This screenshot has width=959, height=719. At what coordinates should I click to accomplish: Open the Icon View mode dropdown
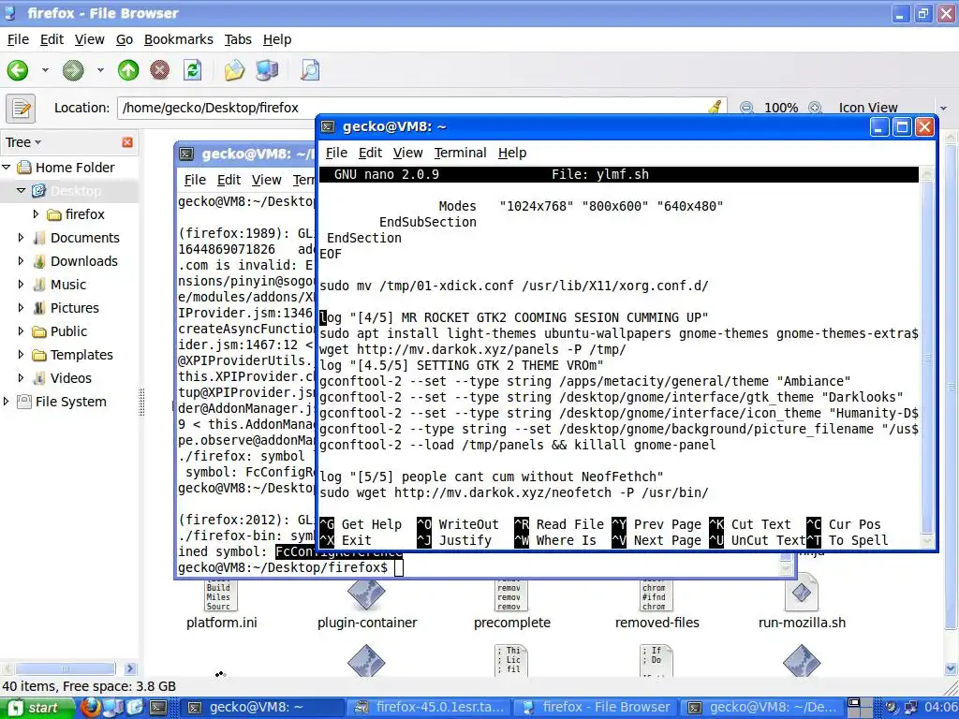point(892,109)
